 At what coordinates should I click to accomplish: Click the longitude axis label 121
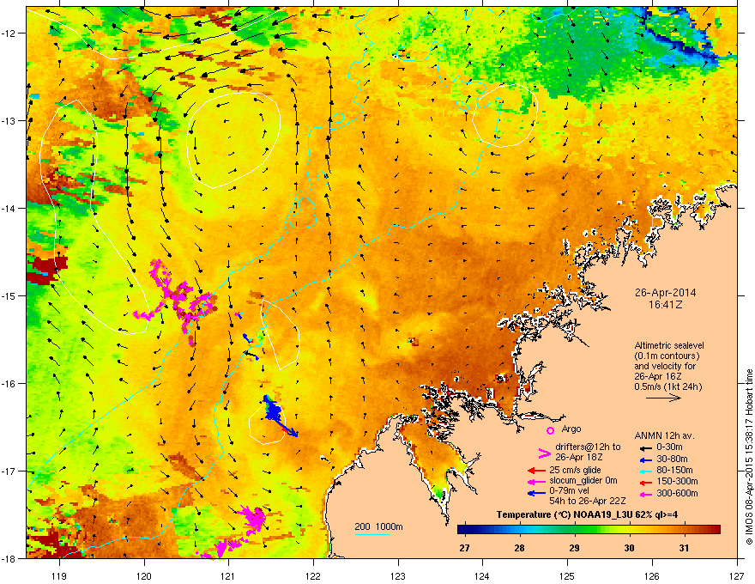pyautogui.click(x=229, y=575)
